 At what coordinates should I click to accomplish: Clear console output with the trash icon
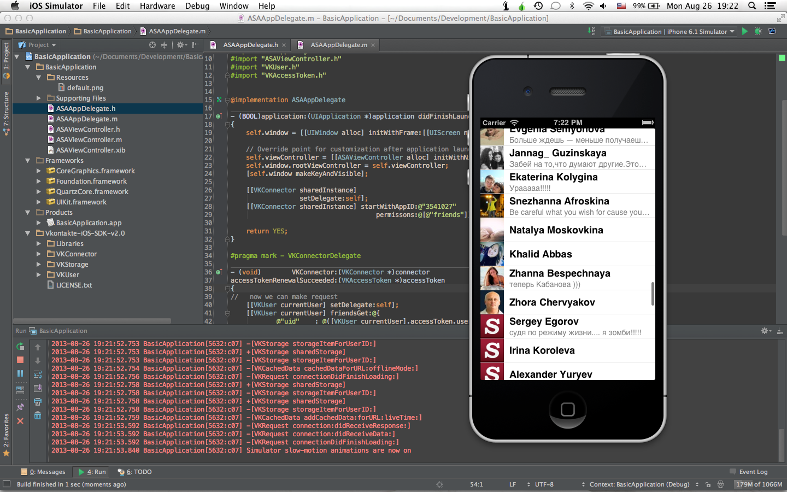click(x=38, y=415)
